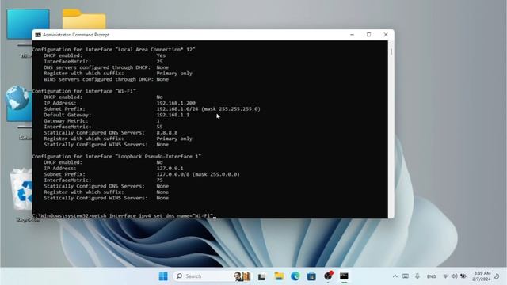
Task: Open the notification center icon
Action: point(497,276)
